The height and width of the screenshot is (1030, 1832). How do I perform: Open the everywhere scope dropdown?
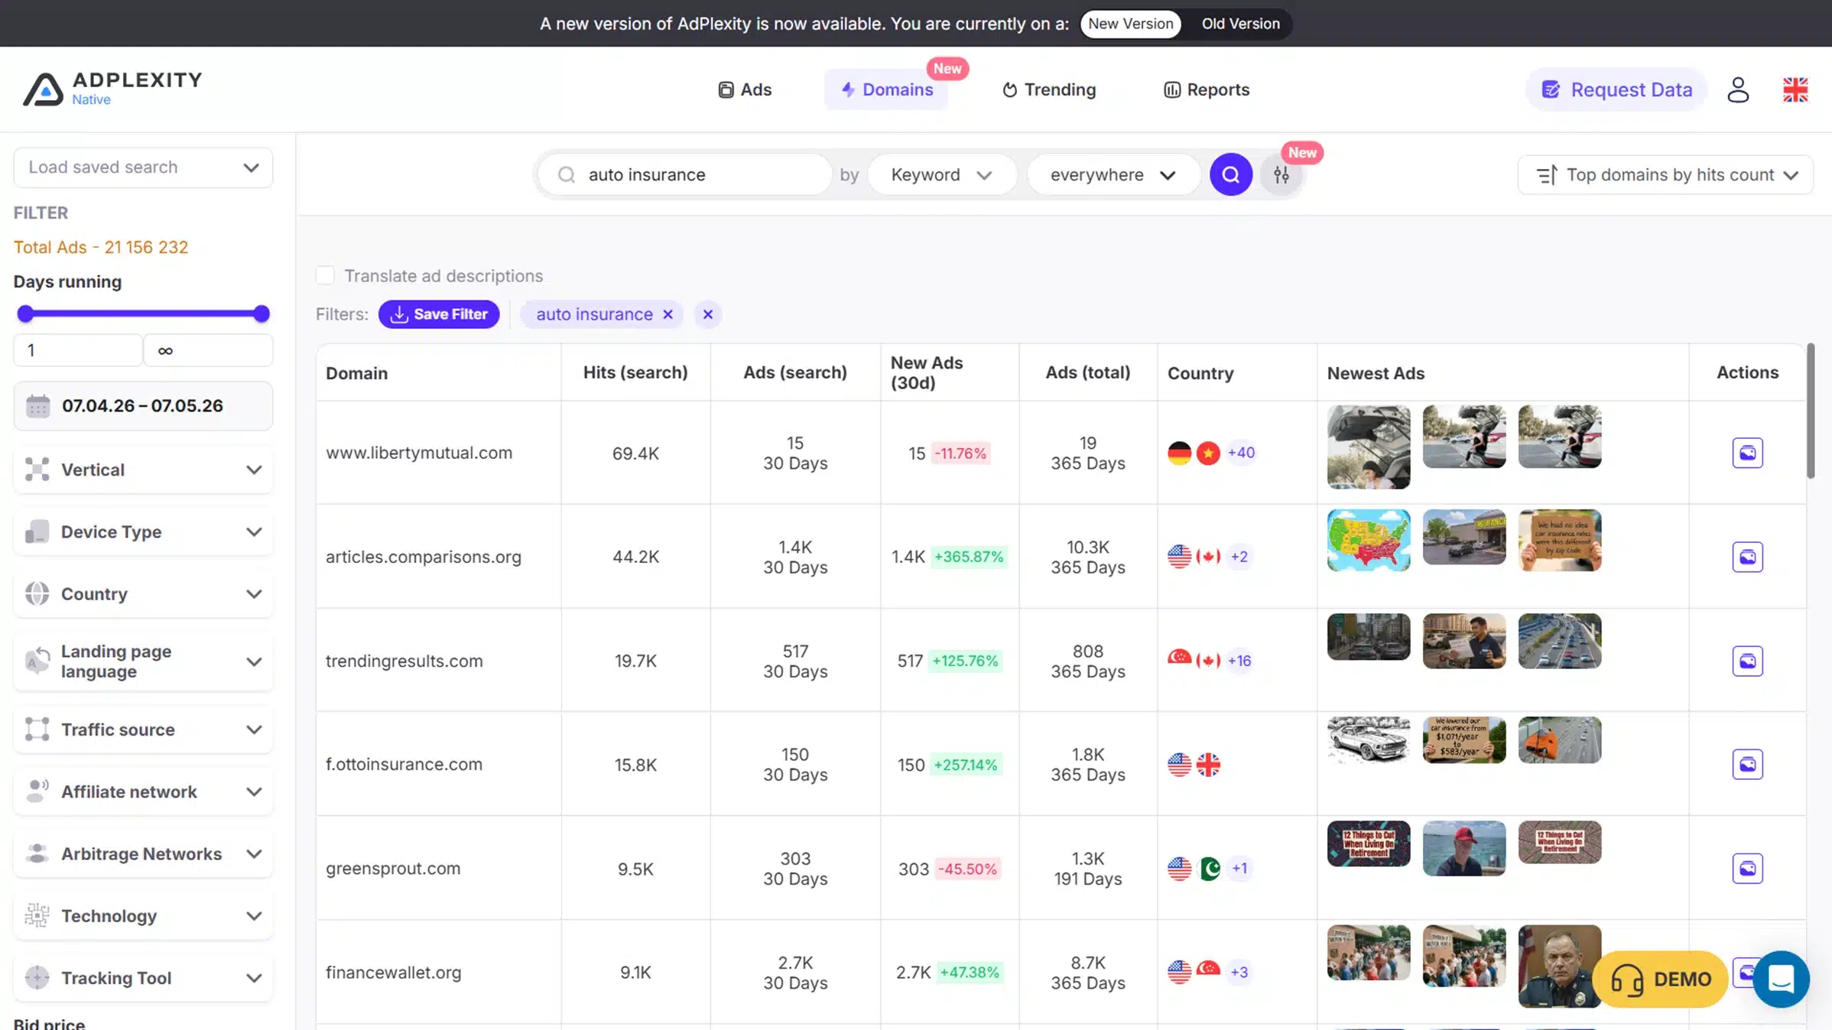pos(1113,174)
